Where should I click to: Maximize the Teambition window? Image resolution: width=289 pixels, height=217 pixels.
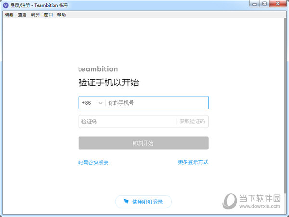click(264, 4)
